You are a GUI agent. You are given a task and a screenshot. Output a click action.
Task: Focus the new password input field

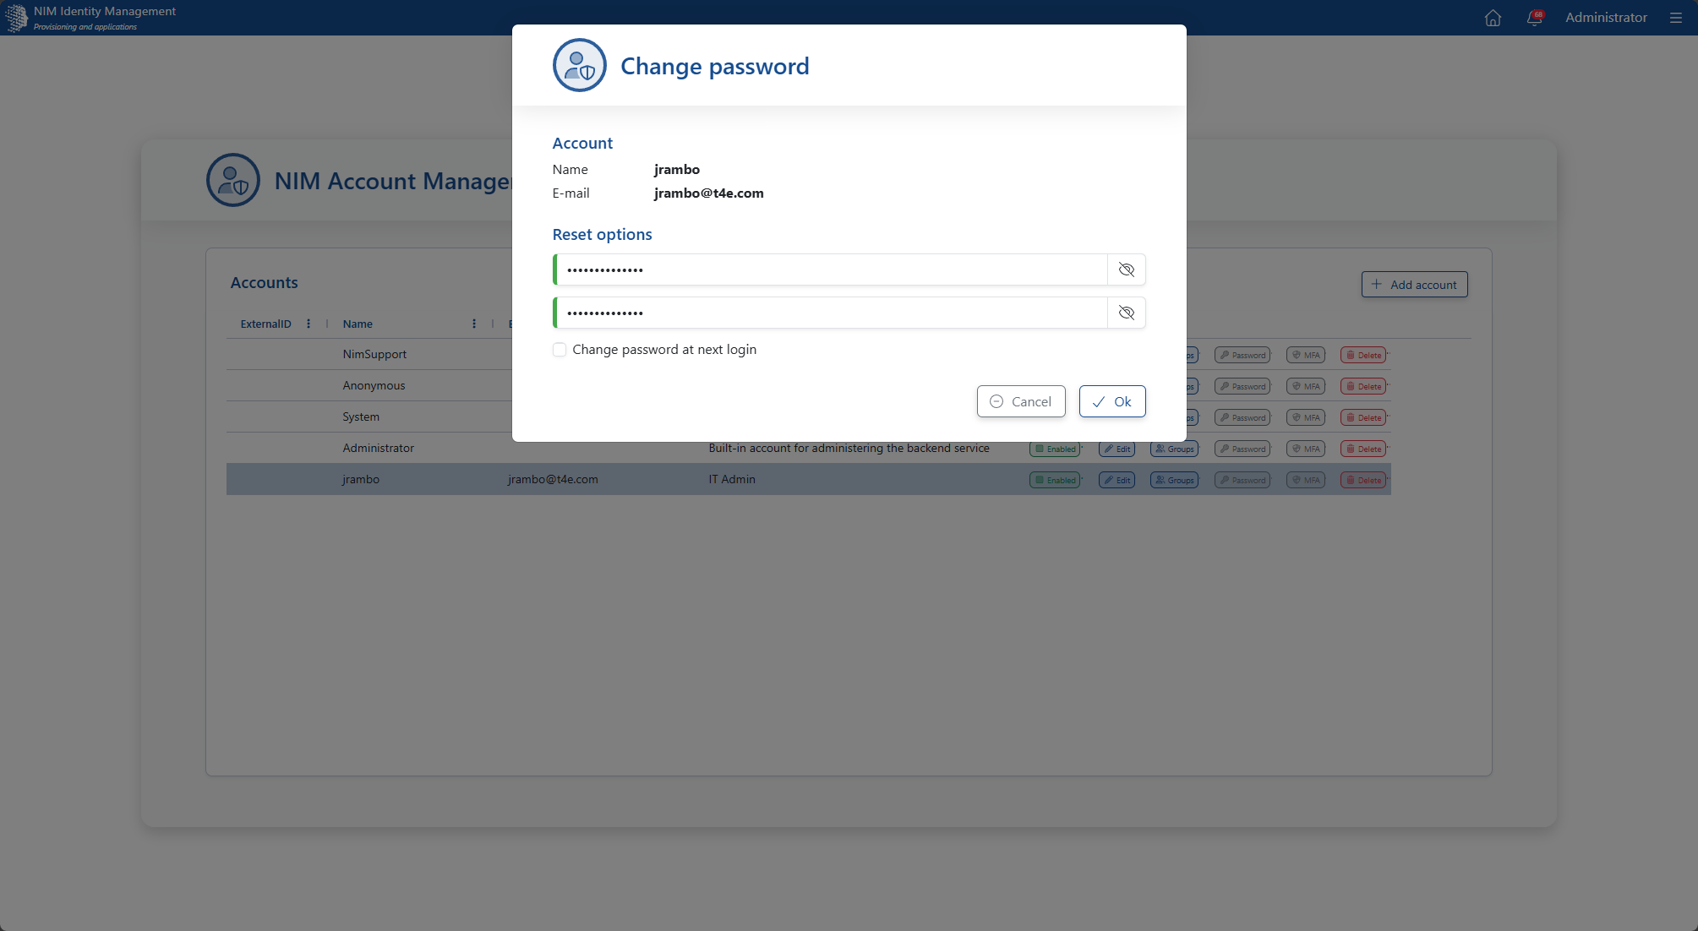pos(832,269)
